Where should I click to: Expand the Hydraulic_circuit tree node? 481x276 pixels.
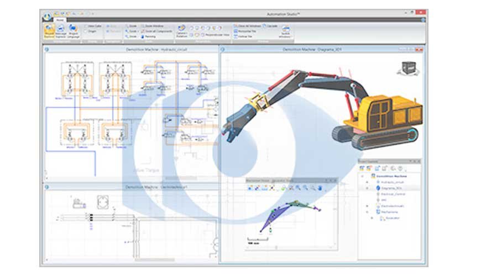coord(367,182)
